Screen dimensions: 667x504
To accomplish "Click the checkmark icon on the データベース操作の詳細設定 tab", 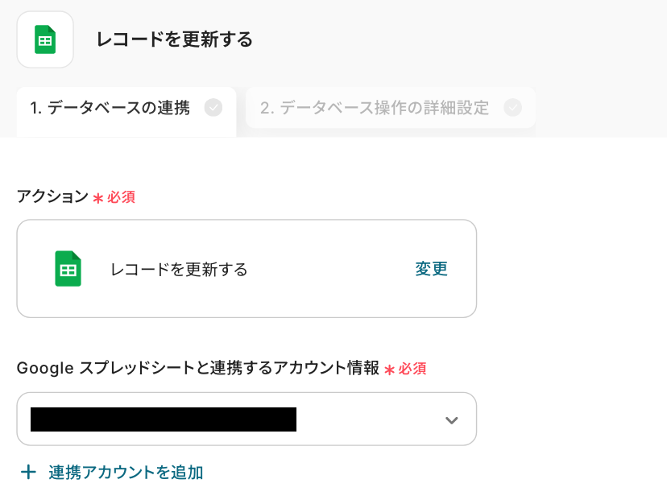I will (x=512, y=108).
